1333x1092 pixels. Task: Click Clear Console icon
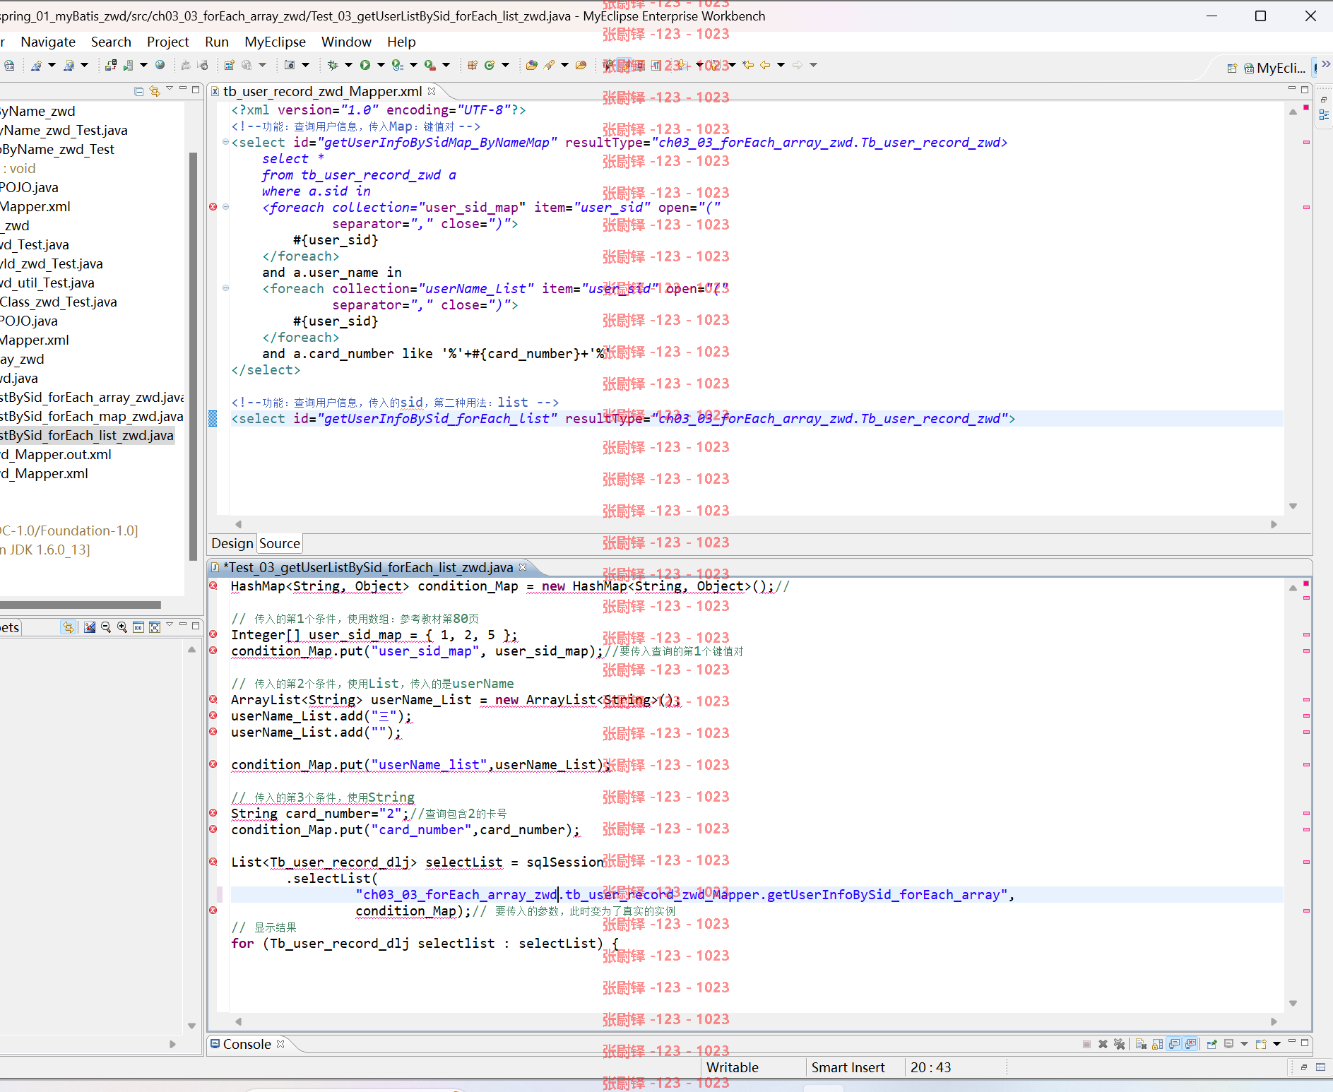click(x=1141, y=1044)
